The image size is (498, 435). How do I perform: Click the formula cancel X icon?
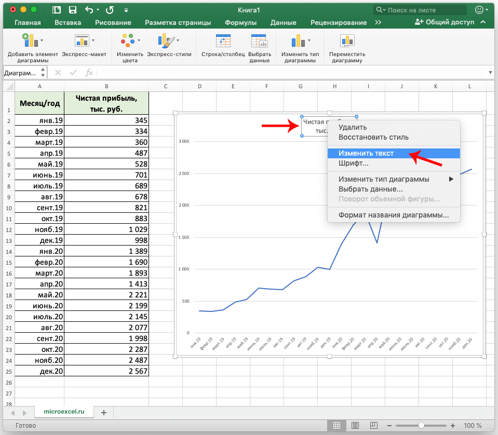tap(58, 73)
